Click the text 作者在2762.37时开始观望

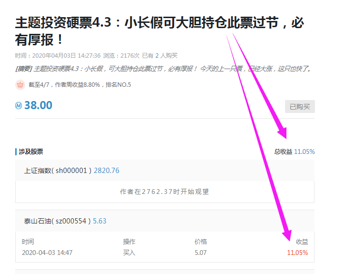164,192
